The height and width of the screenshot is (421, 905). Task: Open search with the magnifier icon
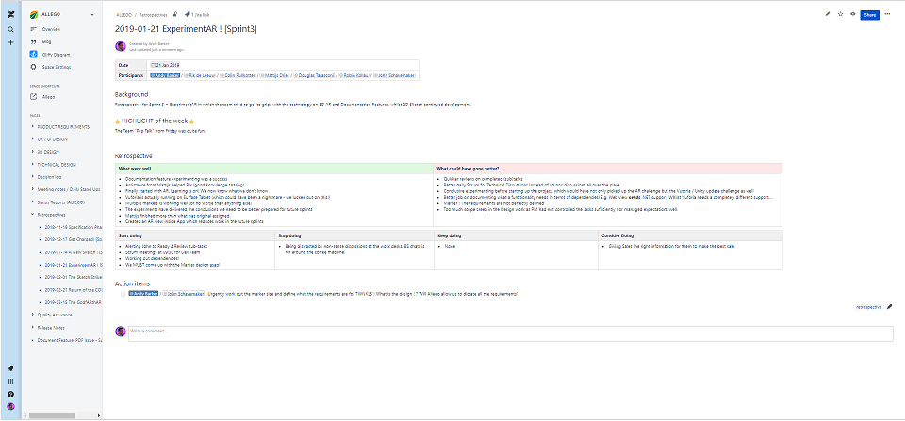click(10, 29)
